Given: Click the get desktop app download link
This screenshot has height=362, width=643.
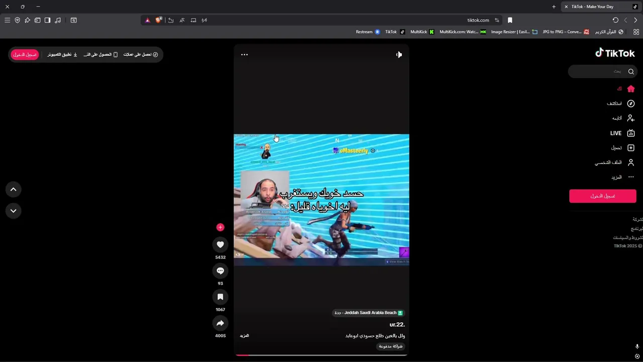Looking at the screenshot, I should 62,54.
